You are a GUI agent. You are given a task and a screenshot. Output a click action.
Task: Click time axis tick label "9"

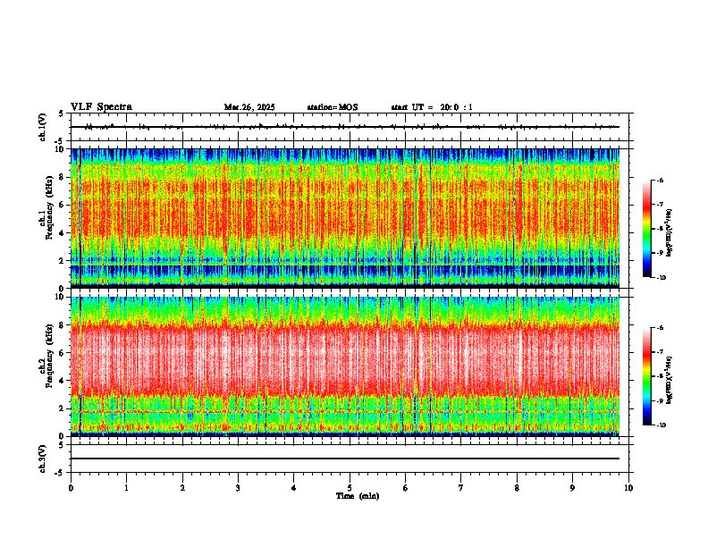572,488
